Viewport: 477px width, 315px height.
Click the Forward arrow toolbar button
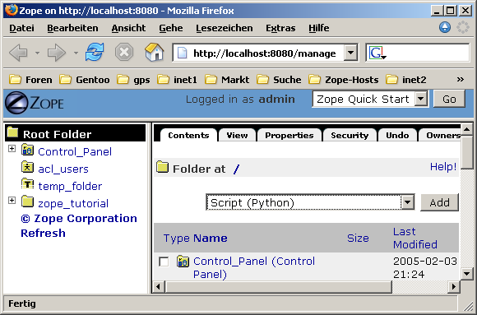pos(57,53)
